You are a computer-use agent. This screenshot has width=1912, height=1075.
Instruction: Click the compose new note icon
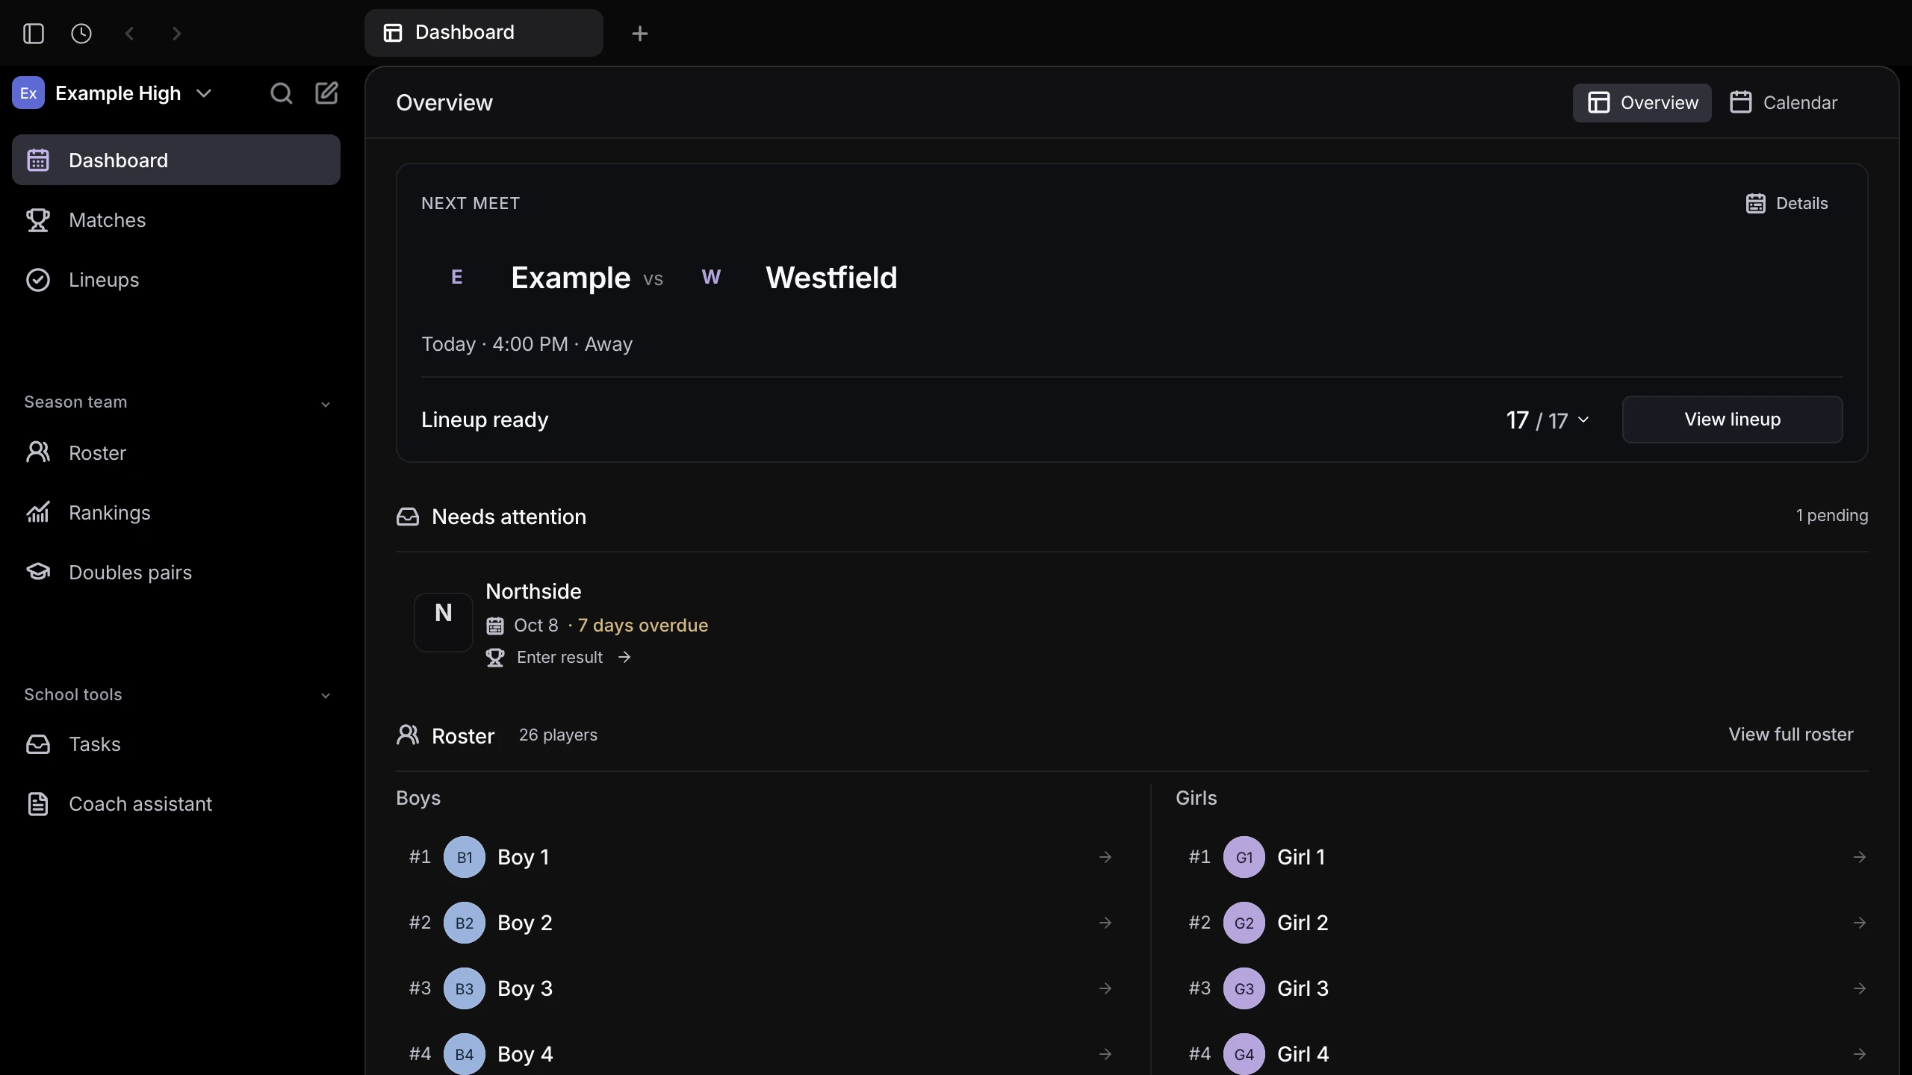pos(326,93)
